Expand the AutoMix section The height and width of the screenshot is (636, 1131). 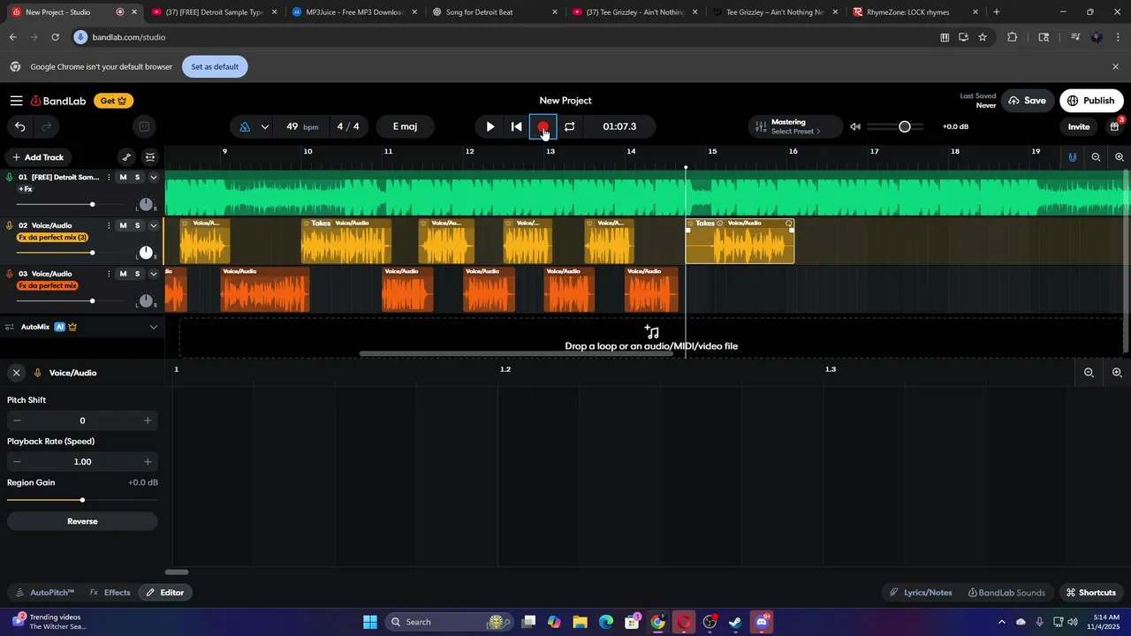[153, 327]
